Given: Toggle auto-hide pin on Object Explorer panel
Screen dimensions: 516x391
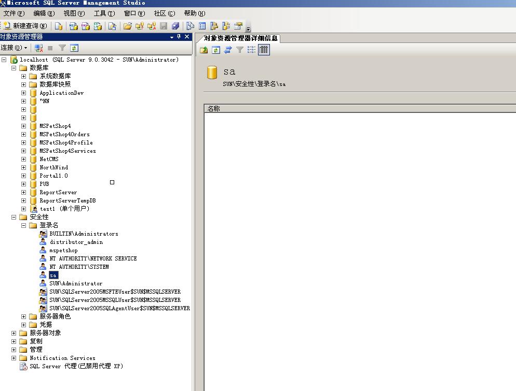Looking at the screenshot, I should pyautogui.click(x=179, y=37).
